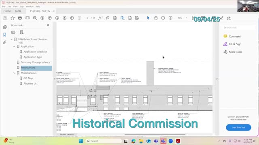This screenshot has width=259, height=145.
Task: Open the taskbar clock and date
Action: [x=248, y=141]
